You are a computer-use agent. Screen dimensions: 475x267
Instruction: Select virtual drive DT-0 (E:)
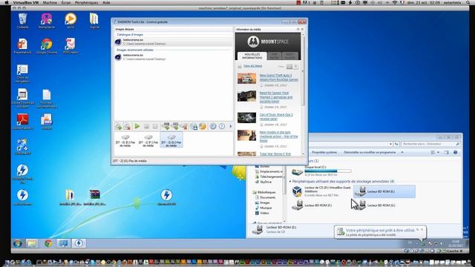(x=125, y=140)
